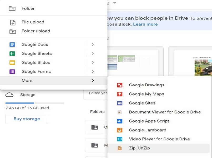Viewport: 212px width, 158px height.
Task: Expand the Google Sheets submenu chevron
Action: [x=93, y=53]
